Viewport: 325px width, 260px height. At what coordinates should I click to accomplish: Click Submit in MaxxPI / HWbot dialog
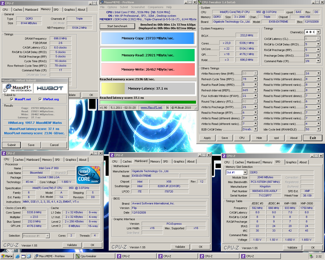[11, 145]
